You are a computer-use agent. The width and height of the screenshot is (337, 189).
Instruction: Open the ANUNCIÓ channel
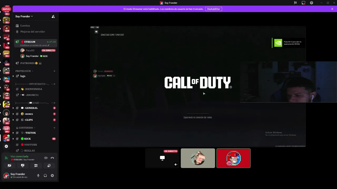pos(36,95)
